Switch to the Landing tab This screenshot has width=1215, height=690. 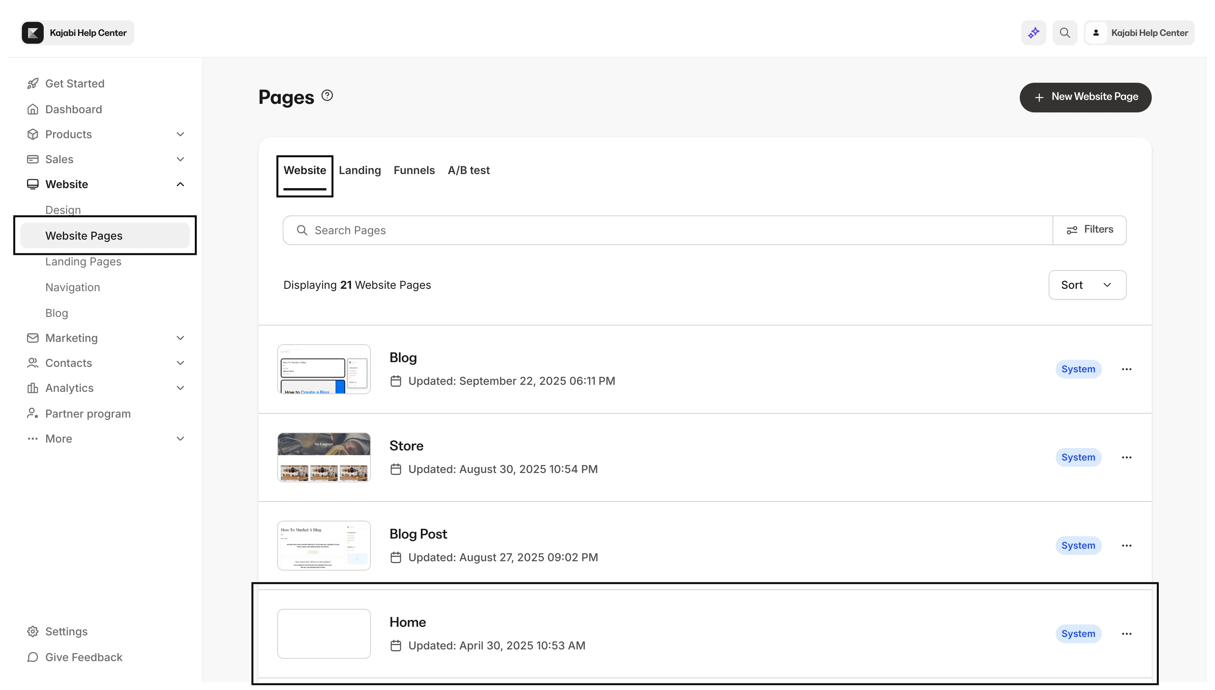point(360,171)
